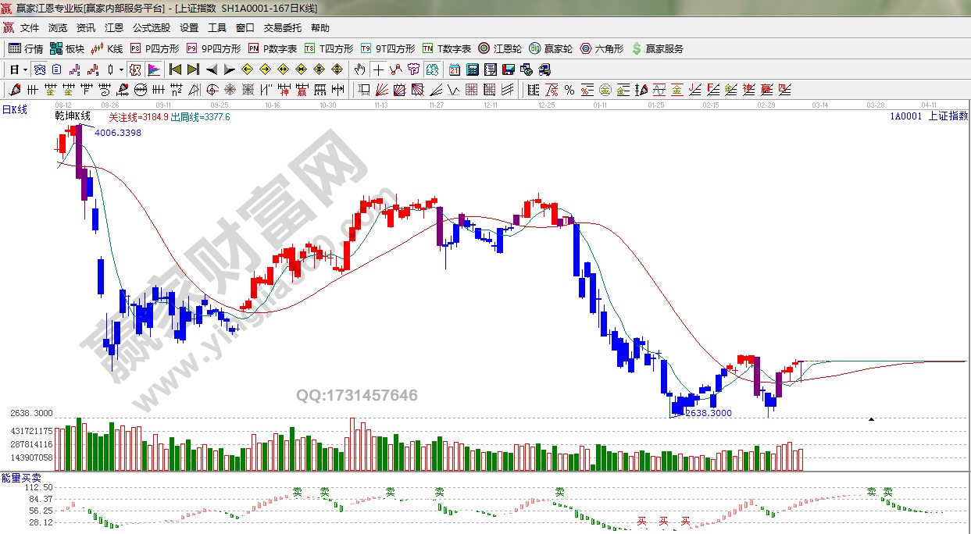Toggle the colored flag indicator button

154,69
